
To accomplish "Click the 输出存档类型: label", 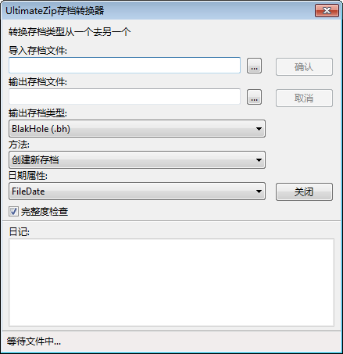I will click(38, 113).
